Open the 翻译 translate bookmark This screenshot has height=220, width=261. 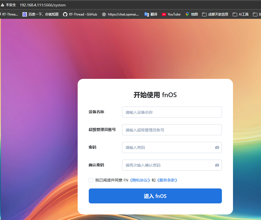[151, 14]
